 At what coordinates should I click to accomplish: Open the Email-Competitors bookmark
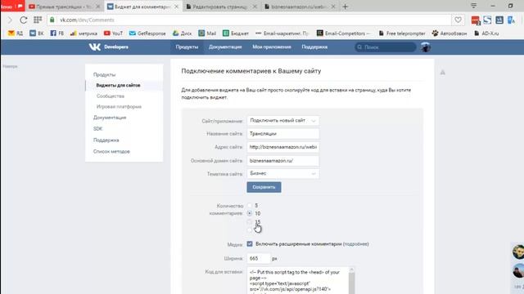(344, 33)
